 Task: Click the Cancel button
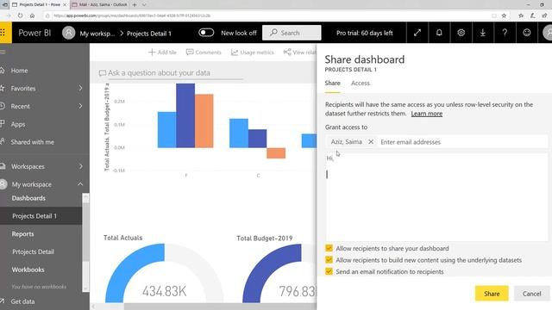(x=531, y=294)
